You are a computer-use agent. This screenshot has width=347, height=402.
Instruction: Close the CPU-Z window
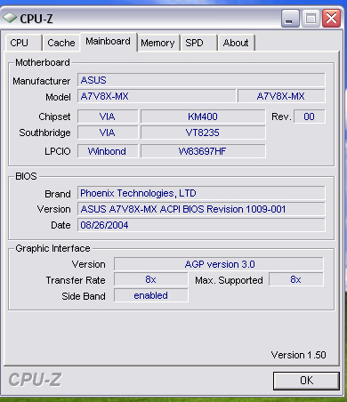pos(331,19)
